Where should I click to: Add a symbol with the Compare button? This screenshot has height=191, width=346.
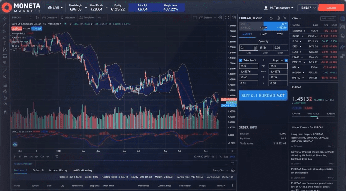49,17
